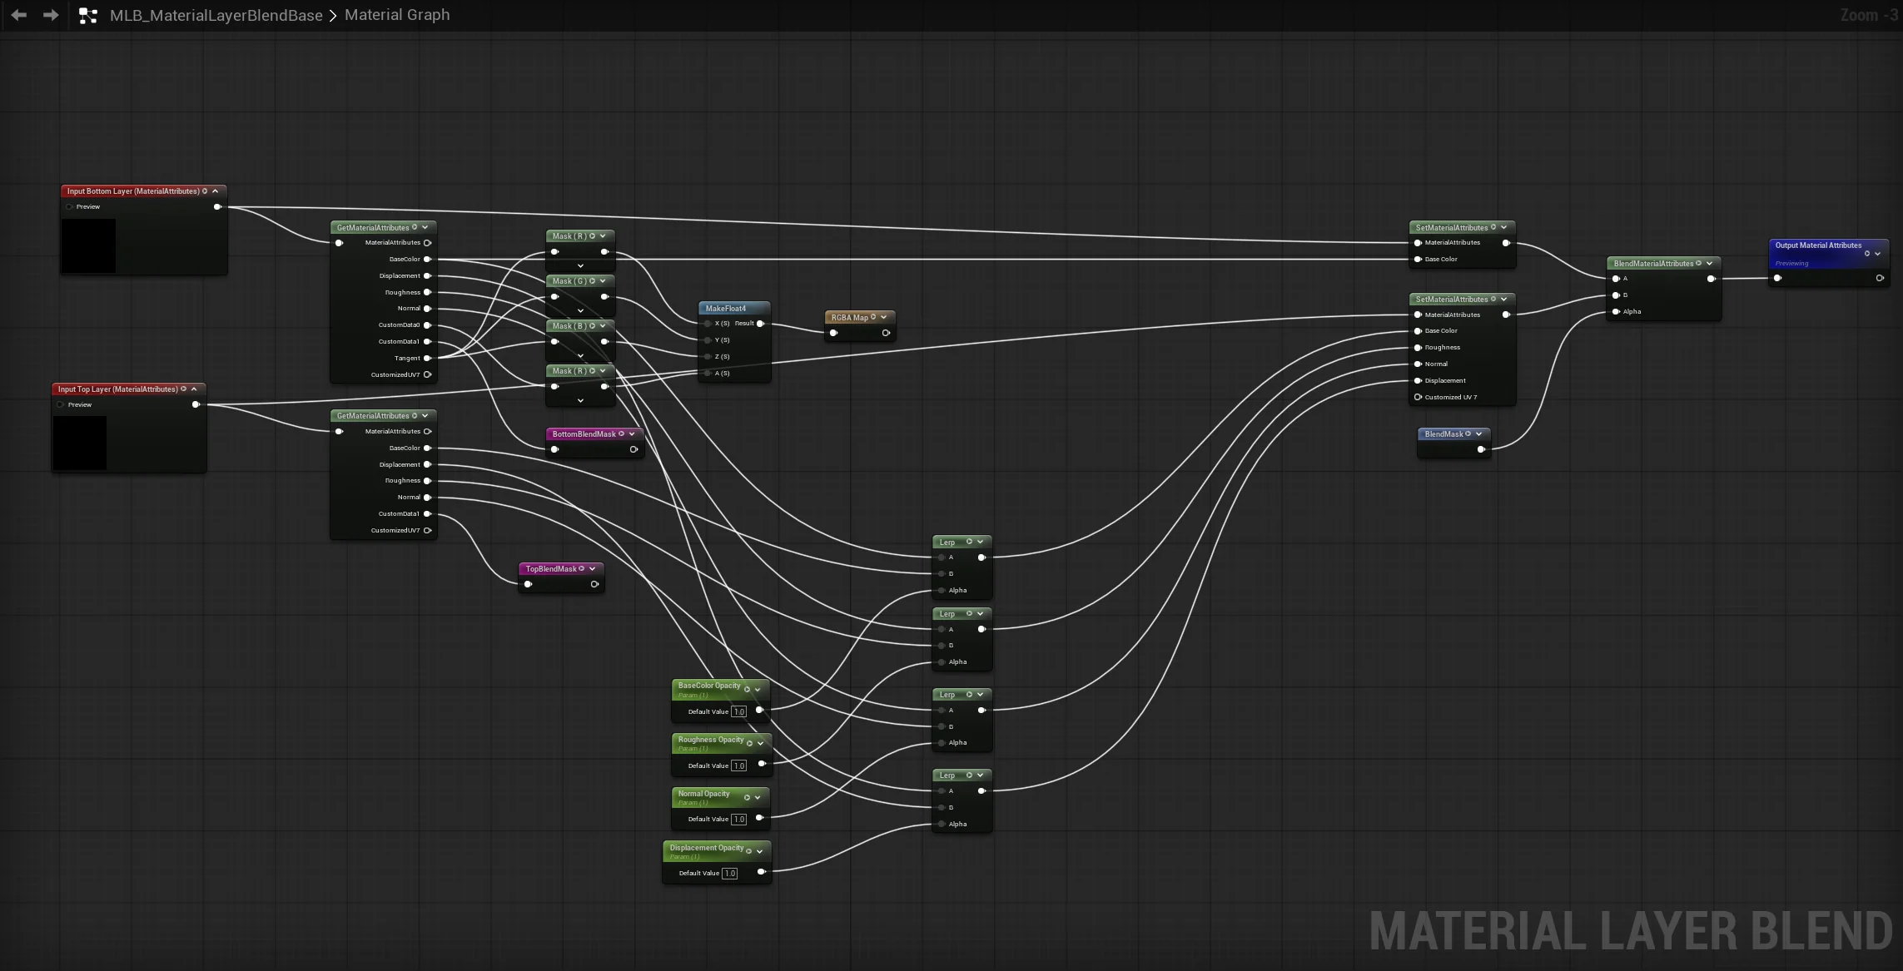Click the preview icon on Mask (G)
1903x971 pixels.
point(593,281)
